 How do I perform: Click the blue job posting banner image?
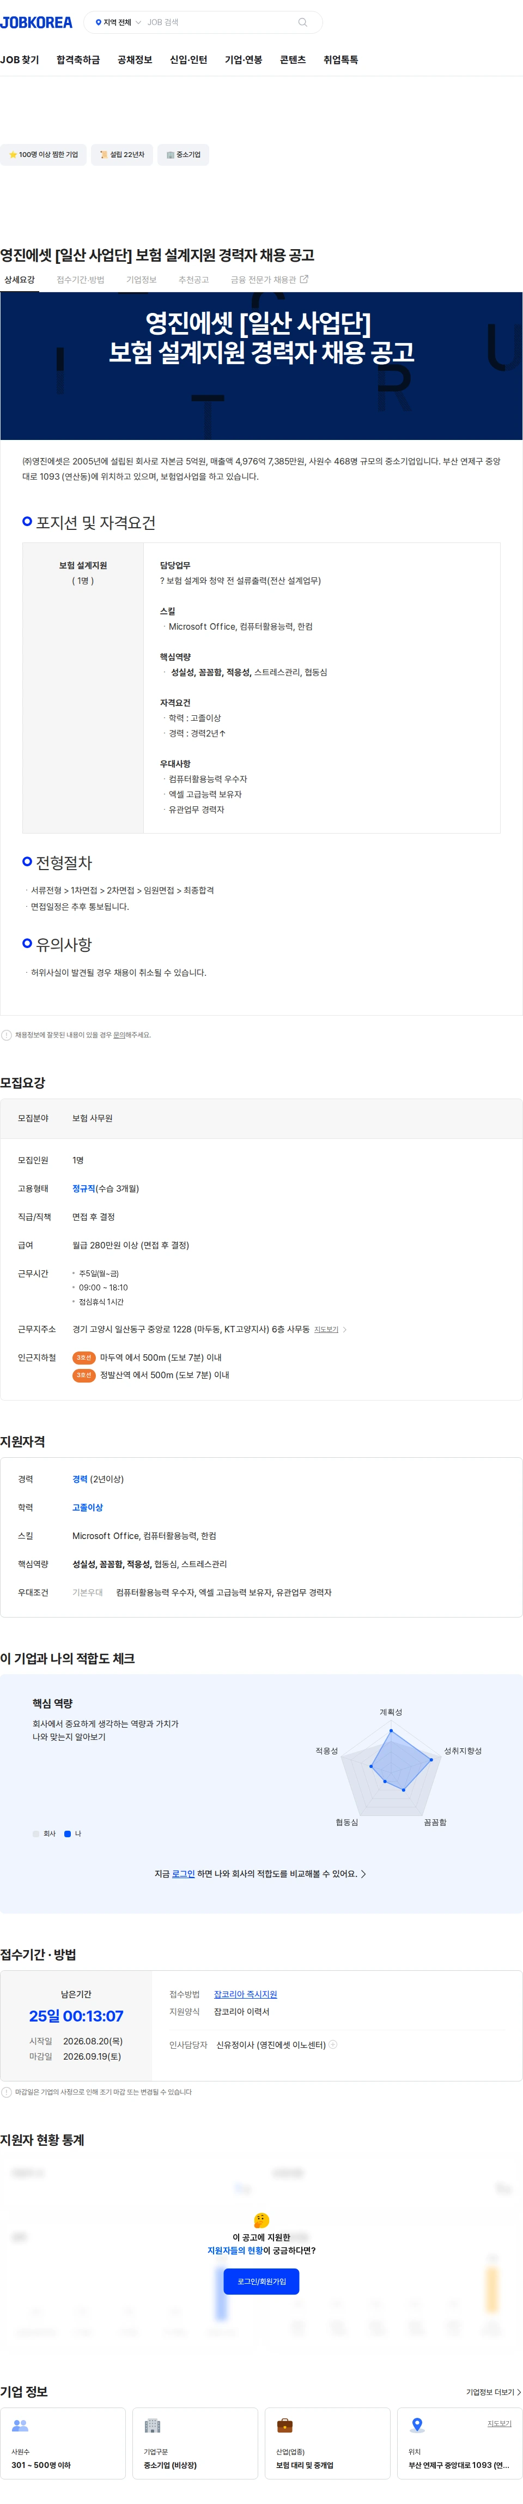point(261,365)
